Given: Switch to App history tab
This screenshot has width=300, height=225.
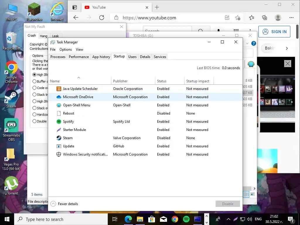Looking at the screenshot, I should [x=101, y=57].
